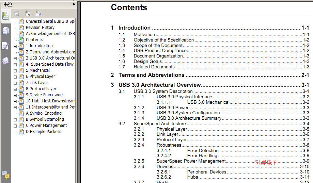Click the 8 Protocol Layer bookmark icon
The image size is (313, 183).
tap(21, 89)
